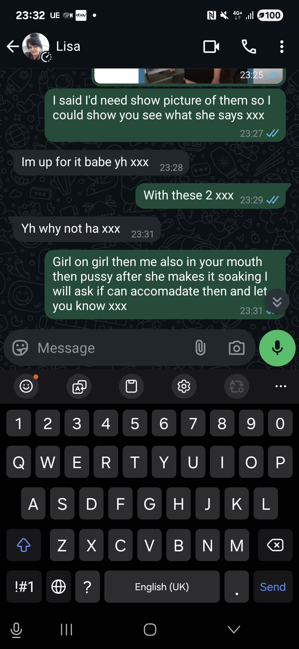299x649 pixels.
Task: Switch to symbols with the !#1 key
Action: point(24,587)
